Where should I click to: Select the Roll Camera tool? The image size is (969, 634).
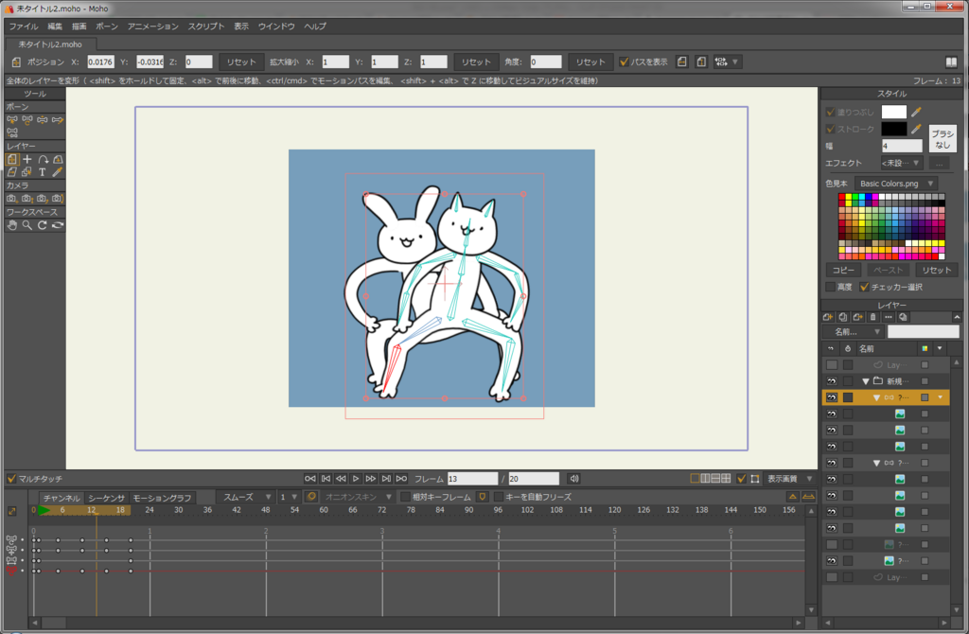42,199
